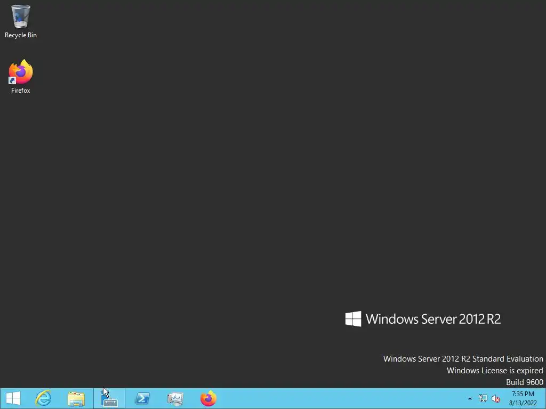Open the muted volume tray icon
Image resolution: width=546 pixels, height=409 pixels.
point(495,398)
